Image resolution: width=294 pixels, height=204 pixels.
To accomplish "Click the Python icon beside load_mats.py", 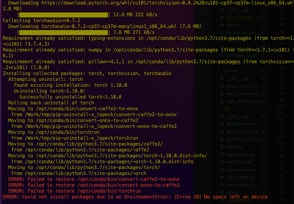I will coord(222,154).
